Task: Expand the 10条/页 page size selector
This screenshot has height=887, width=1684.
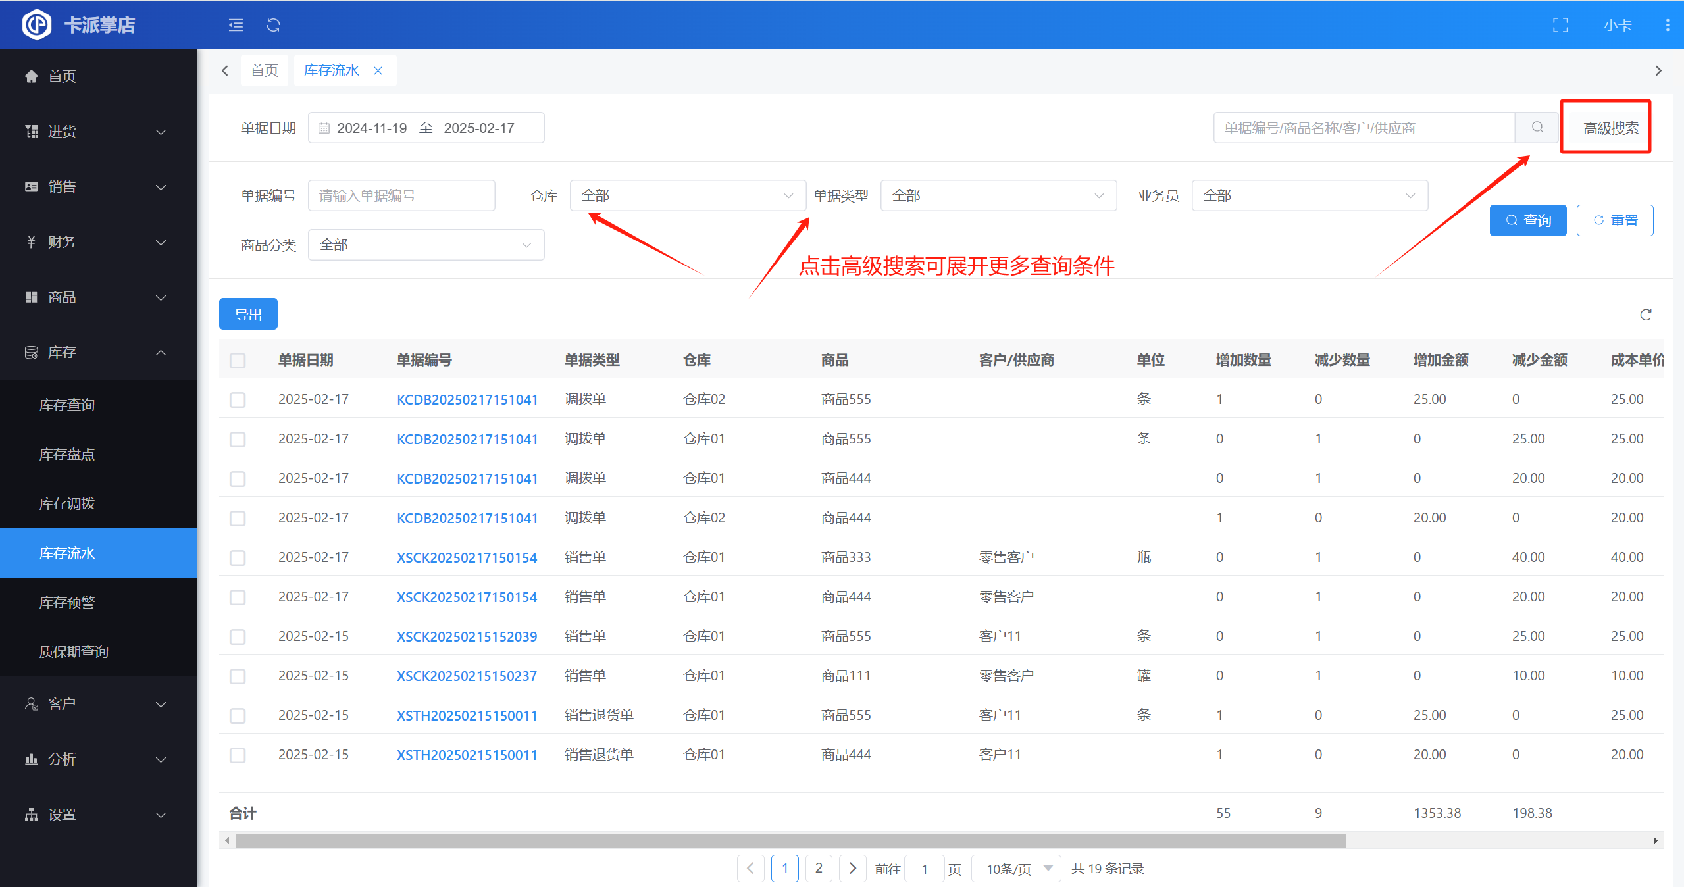Action: click(x=1016, y=869)
